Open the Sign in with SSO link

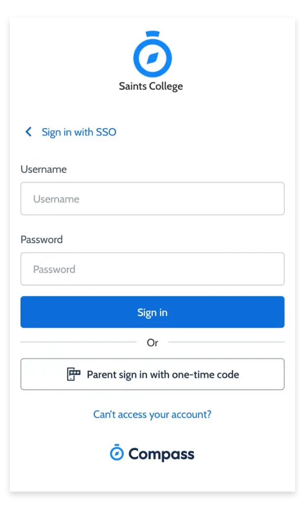pos(79,132)
